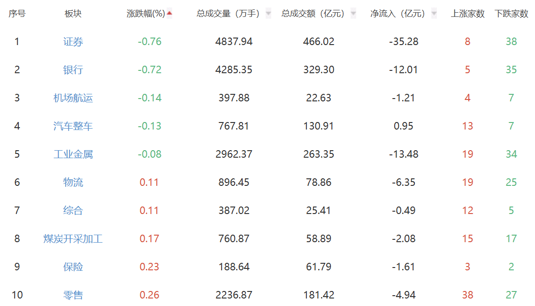Sort by the 净流入（亿元） column header
The image size is (535, 306).
point(398,14)
